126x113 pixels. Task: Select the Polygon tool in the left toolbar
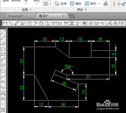click(x=3, y=49)
